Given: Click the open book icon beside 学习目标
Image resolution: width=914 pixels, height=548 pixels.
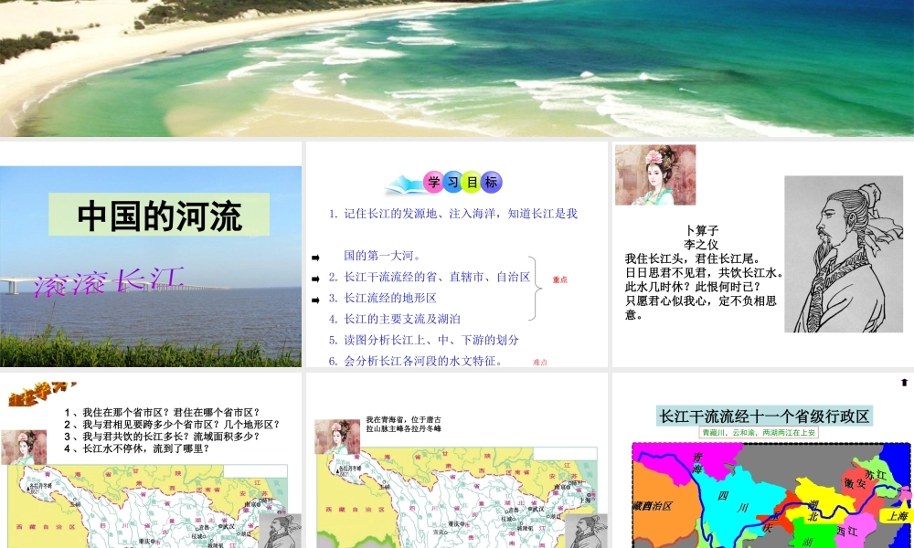Looking at the screenshot, I should (405, 185).
